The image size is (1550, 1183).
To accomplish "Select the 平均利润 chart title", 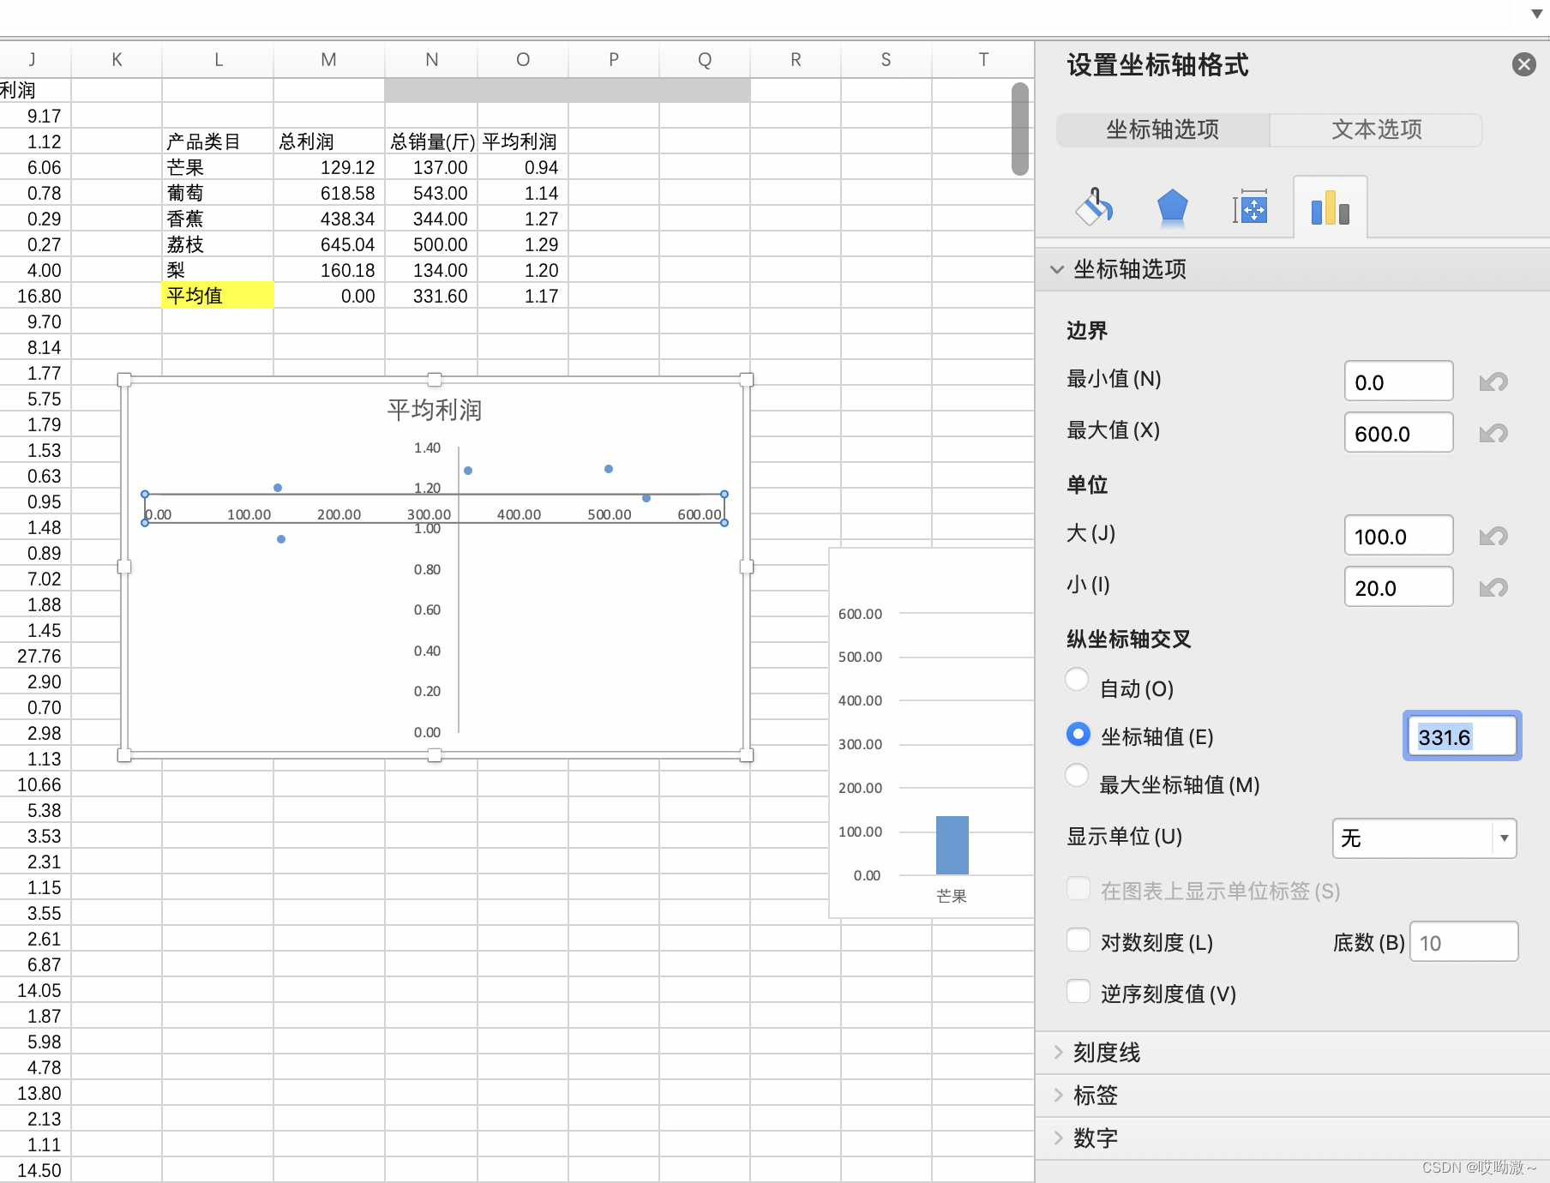I will click(435, 411).
